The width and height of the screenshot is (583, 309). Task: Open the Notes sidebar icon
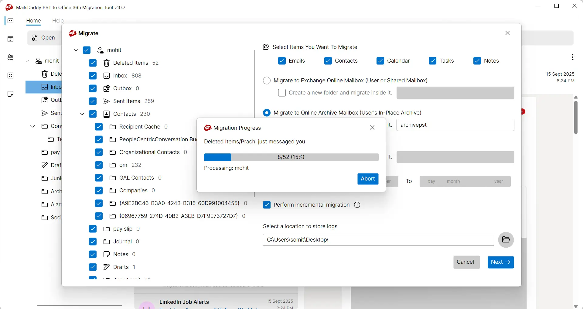point(11,94)
